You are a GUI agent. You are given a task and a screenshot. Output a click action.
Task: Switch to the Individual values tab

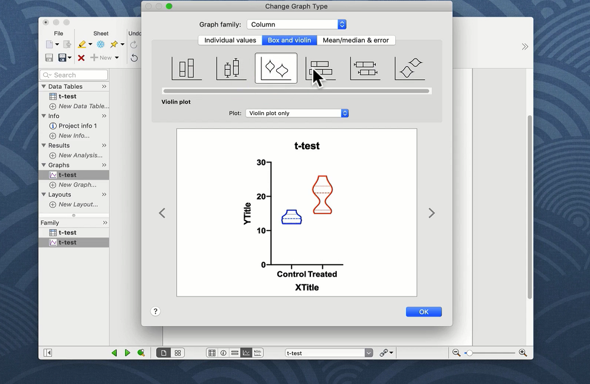click(x=230, y=40)
